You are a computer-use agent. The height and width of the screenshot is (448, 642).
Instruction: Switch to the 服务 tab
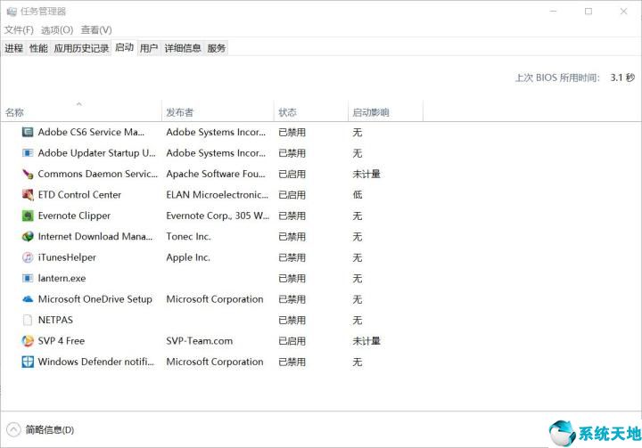[216, 48]
